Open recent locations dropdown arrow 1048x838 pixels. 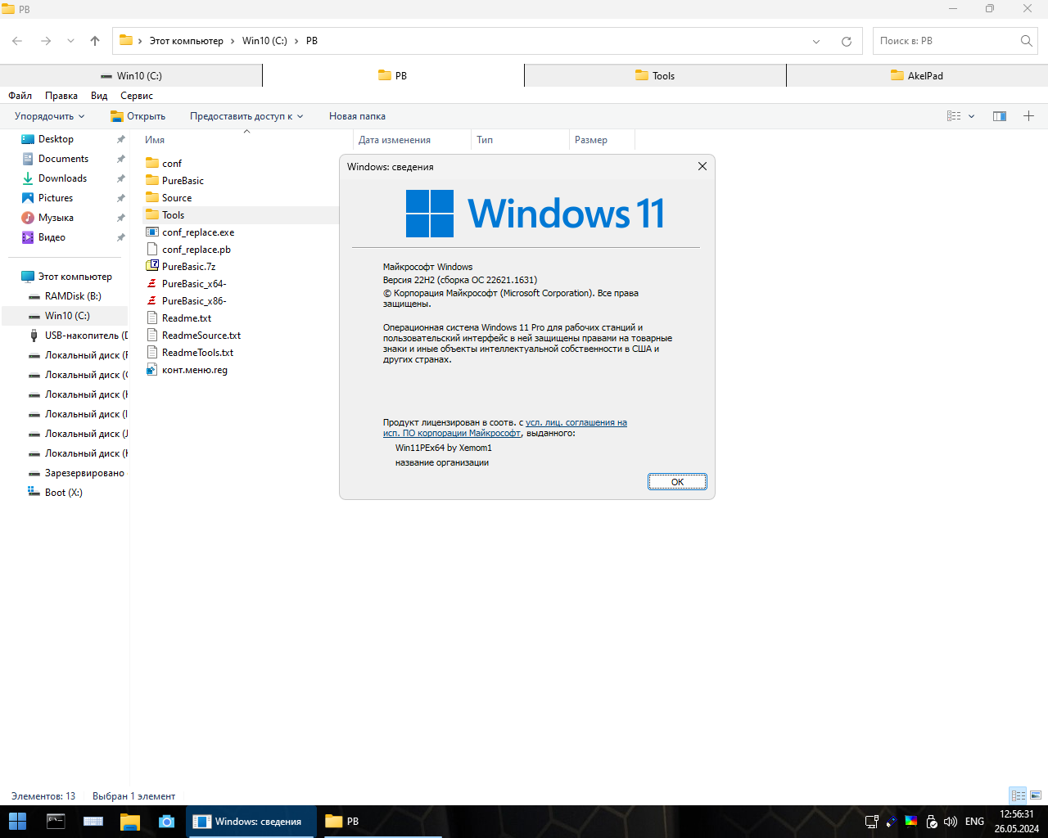(x=71, y=41)
